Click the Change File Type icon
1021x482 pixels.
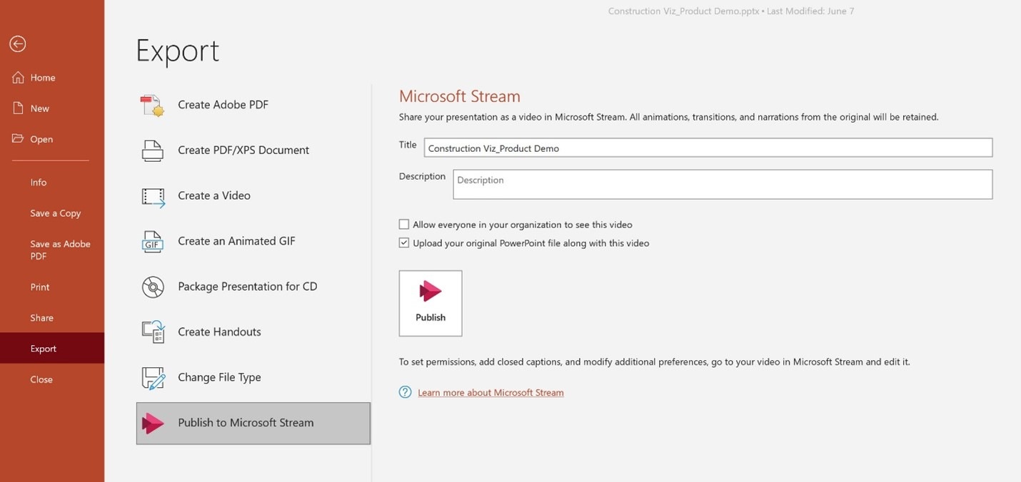pyautogui.click(x=153, y=378)
